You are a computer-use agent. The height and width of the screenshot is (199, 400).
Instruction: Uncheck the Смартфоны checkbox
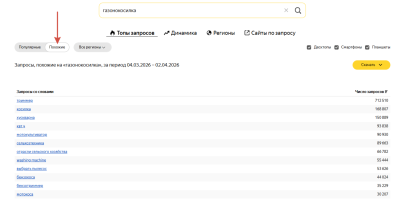[336, 47]
